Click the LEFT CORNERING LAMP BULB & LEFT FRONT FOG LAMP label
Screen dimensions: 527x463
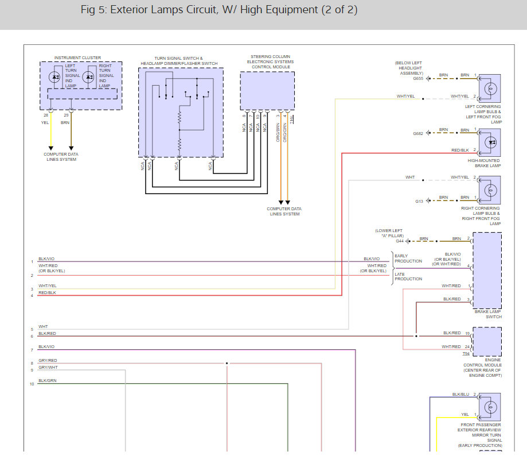click(x=483, y=114)
